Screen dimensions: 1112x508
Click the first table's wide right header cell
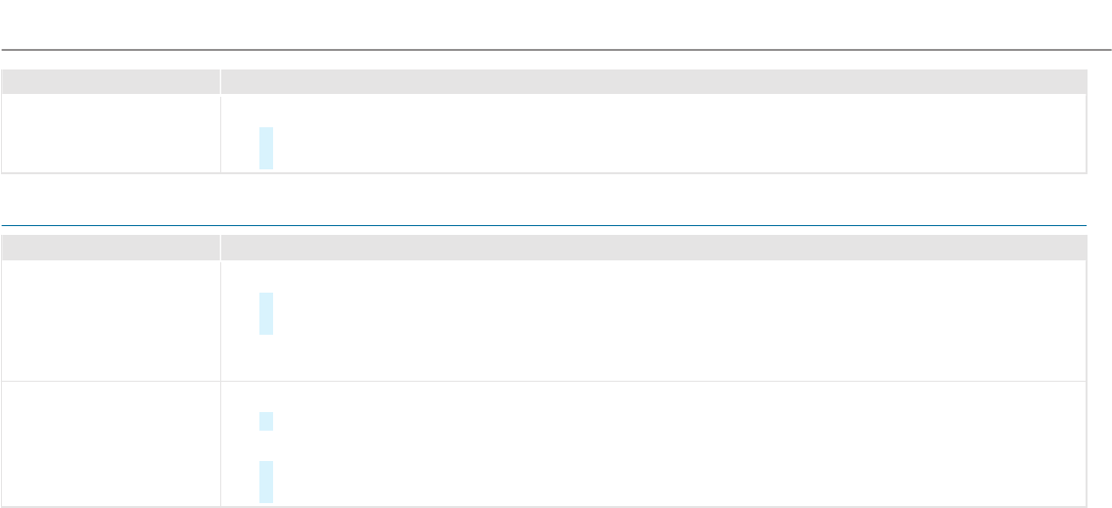[x=653, y=81]
